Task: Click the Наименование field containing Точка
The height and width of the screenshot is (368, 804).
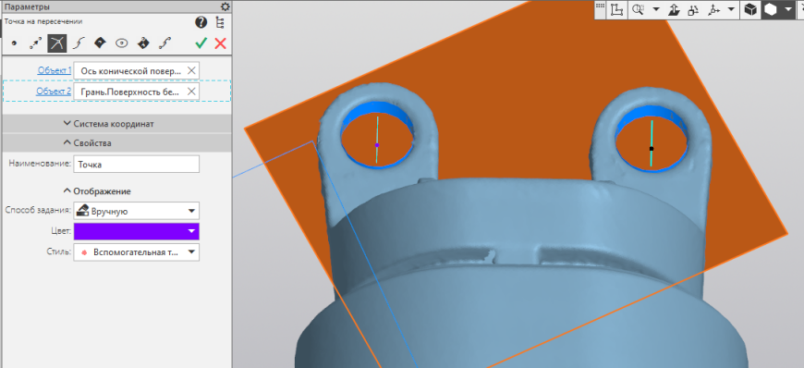Action: tap(137, 165)
